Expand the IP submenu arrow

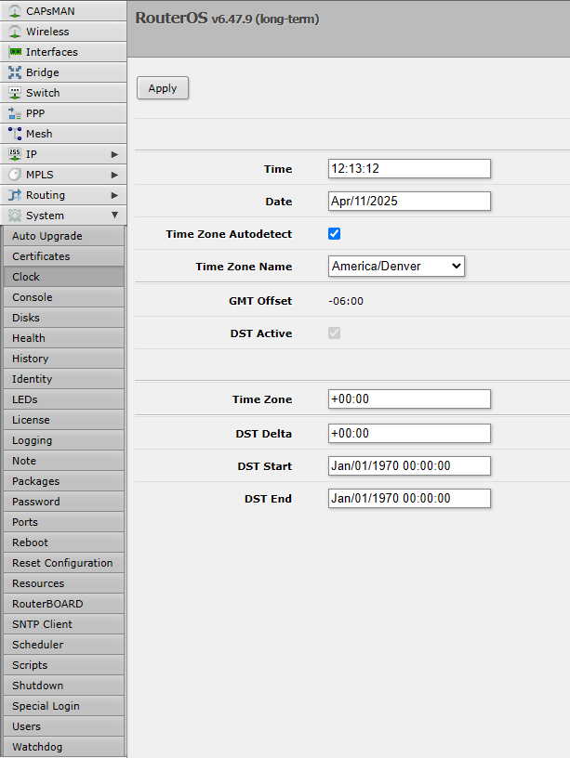click(x=114, y=154)
